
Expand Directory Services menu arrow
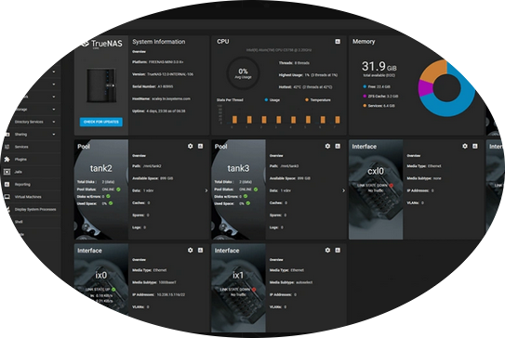(54, 122)
